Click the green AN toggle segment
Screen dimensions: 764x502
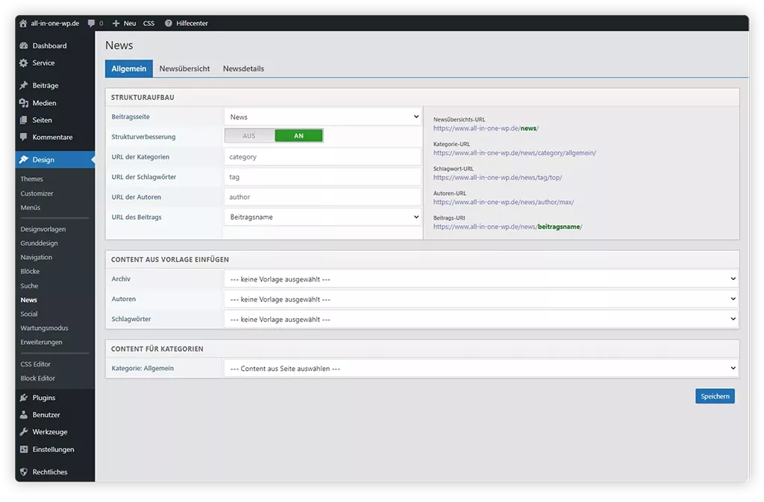(x=298, y=136)
